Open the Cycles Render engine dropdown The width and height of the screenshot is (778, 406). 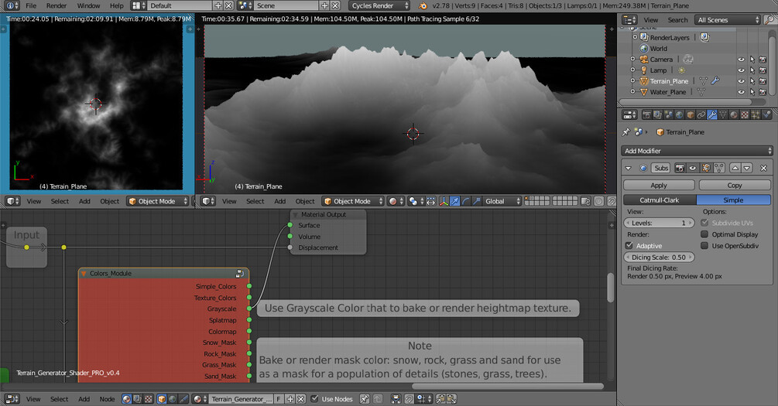[379, 6]
